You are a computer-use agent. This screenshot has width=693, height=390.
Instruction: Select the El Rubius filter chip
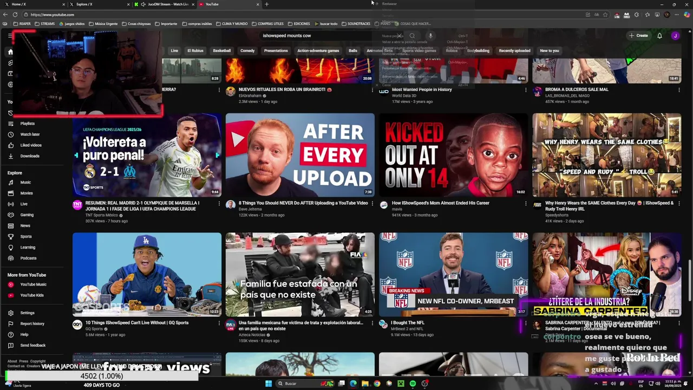tap(195, 51)
